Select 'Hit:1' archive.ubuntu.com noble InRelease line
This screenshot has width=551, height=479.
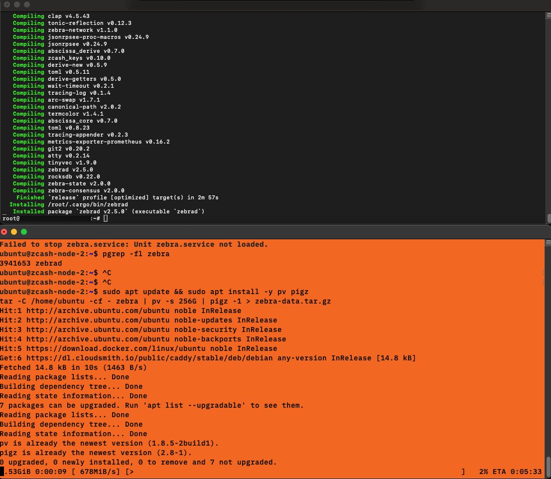121,311
